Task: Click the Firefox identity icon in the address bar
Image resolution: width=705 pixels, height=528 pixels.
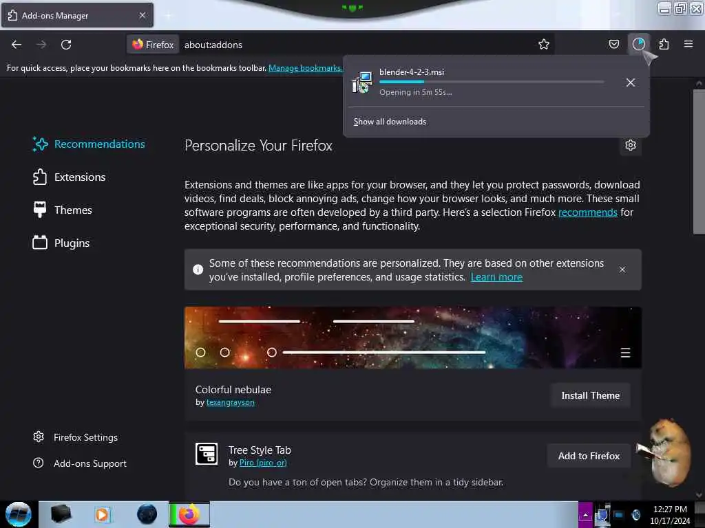Action: (x=153, y=45)
